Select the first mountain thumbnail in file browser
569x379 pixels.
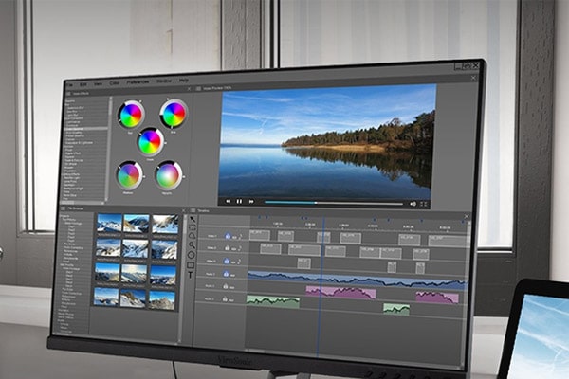(x=108, y=224)
